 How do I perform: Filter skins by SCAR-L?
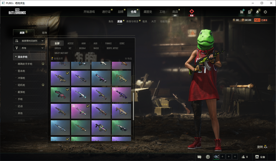click(x=91, y=53)
